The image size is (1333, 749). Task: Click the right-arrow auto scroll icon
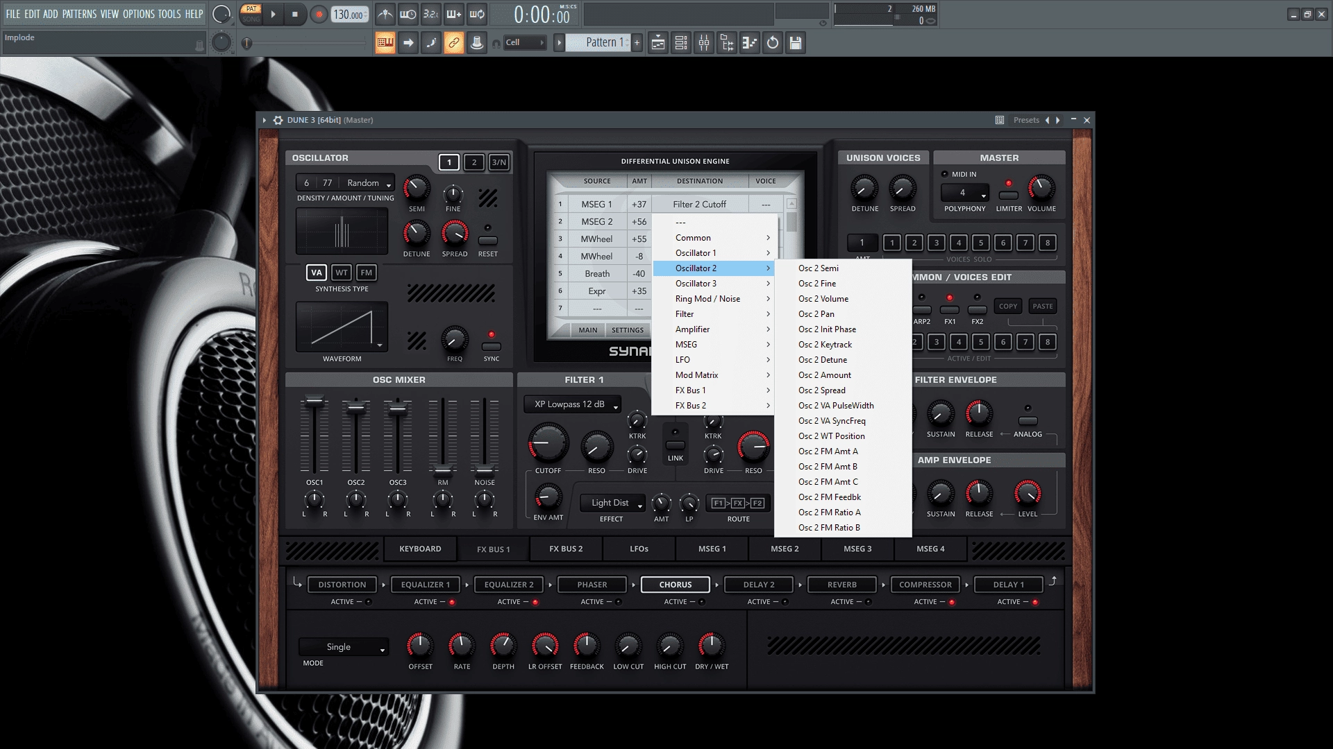point(408,43)
